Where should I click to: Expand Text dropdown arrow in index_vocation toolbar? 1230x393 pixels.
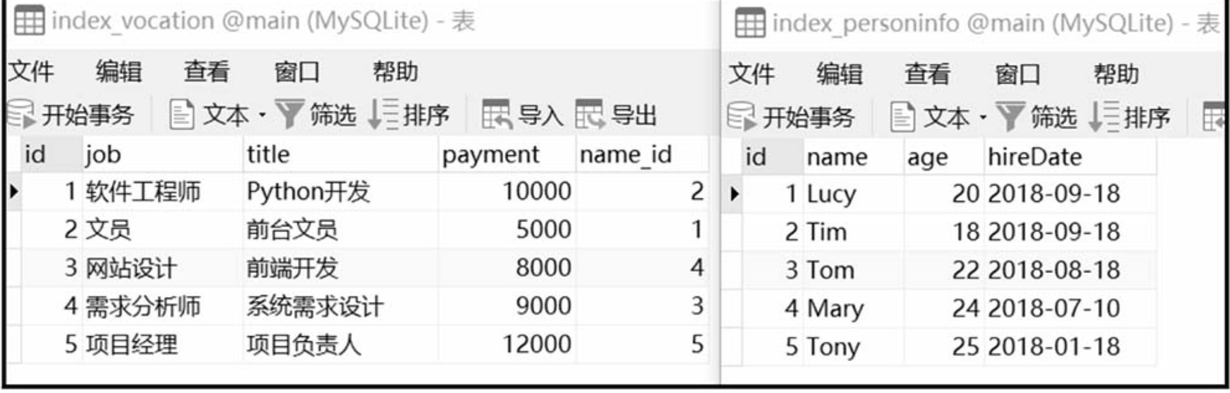tap(262, 115)
